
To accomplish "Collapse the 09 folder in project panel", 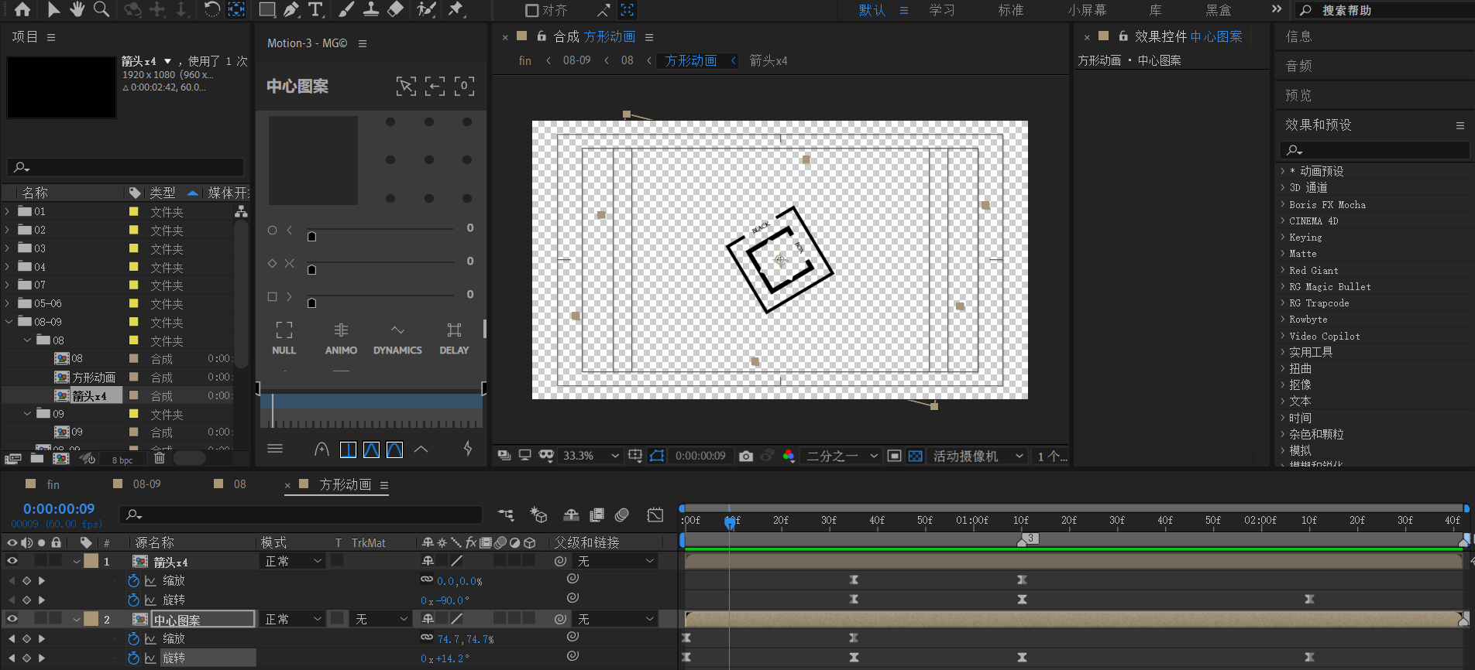I will tap(28, 414).
